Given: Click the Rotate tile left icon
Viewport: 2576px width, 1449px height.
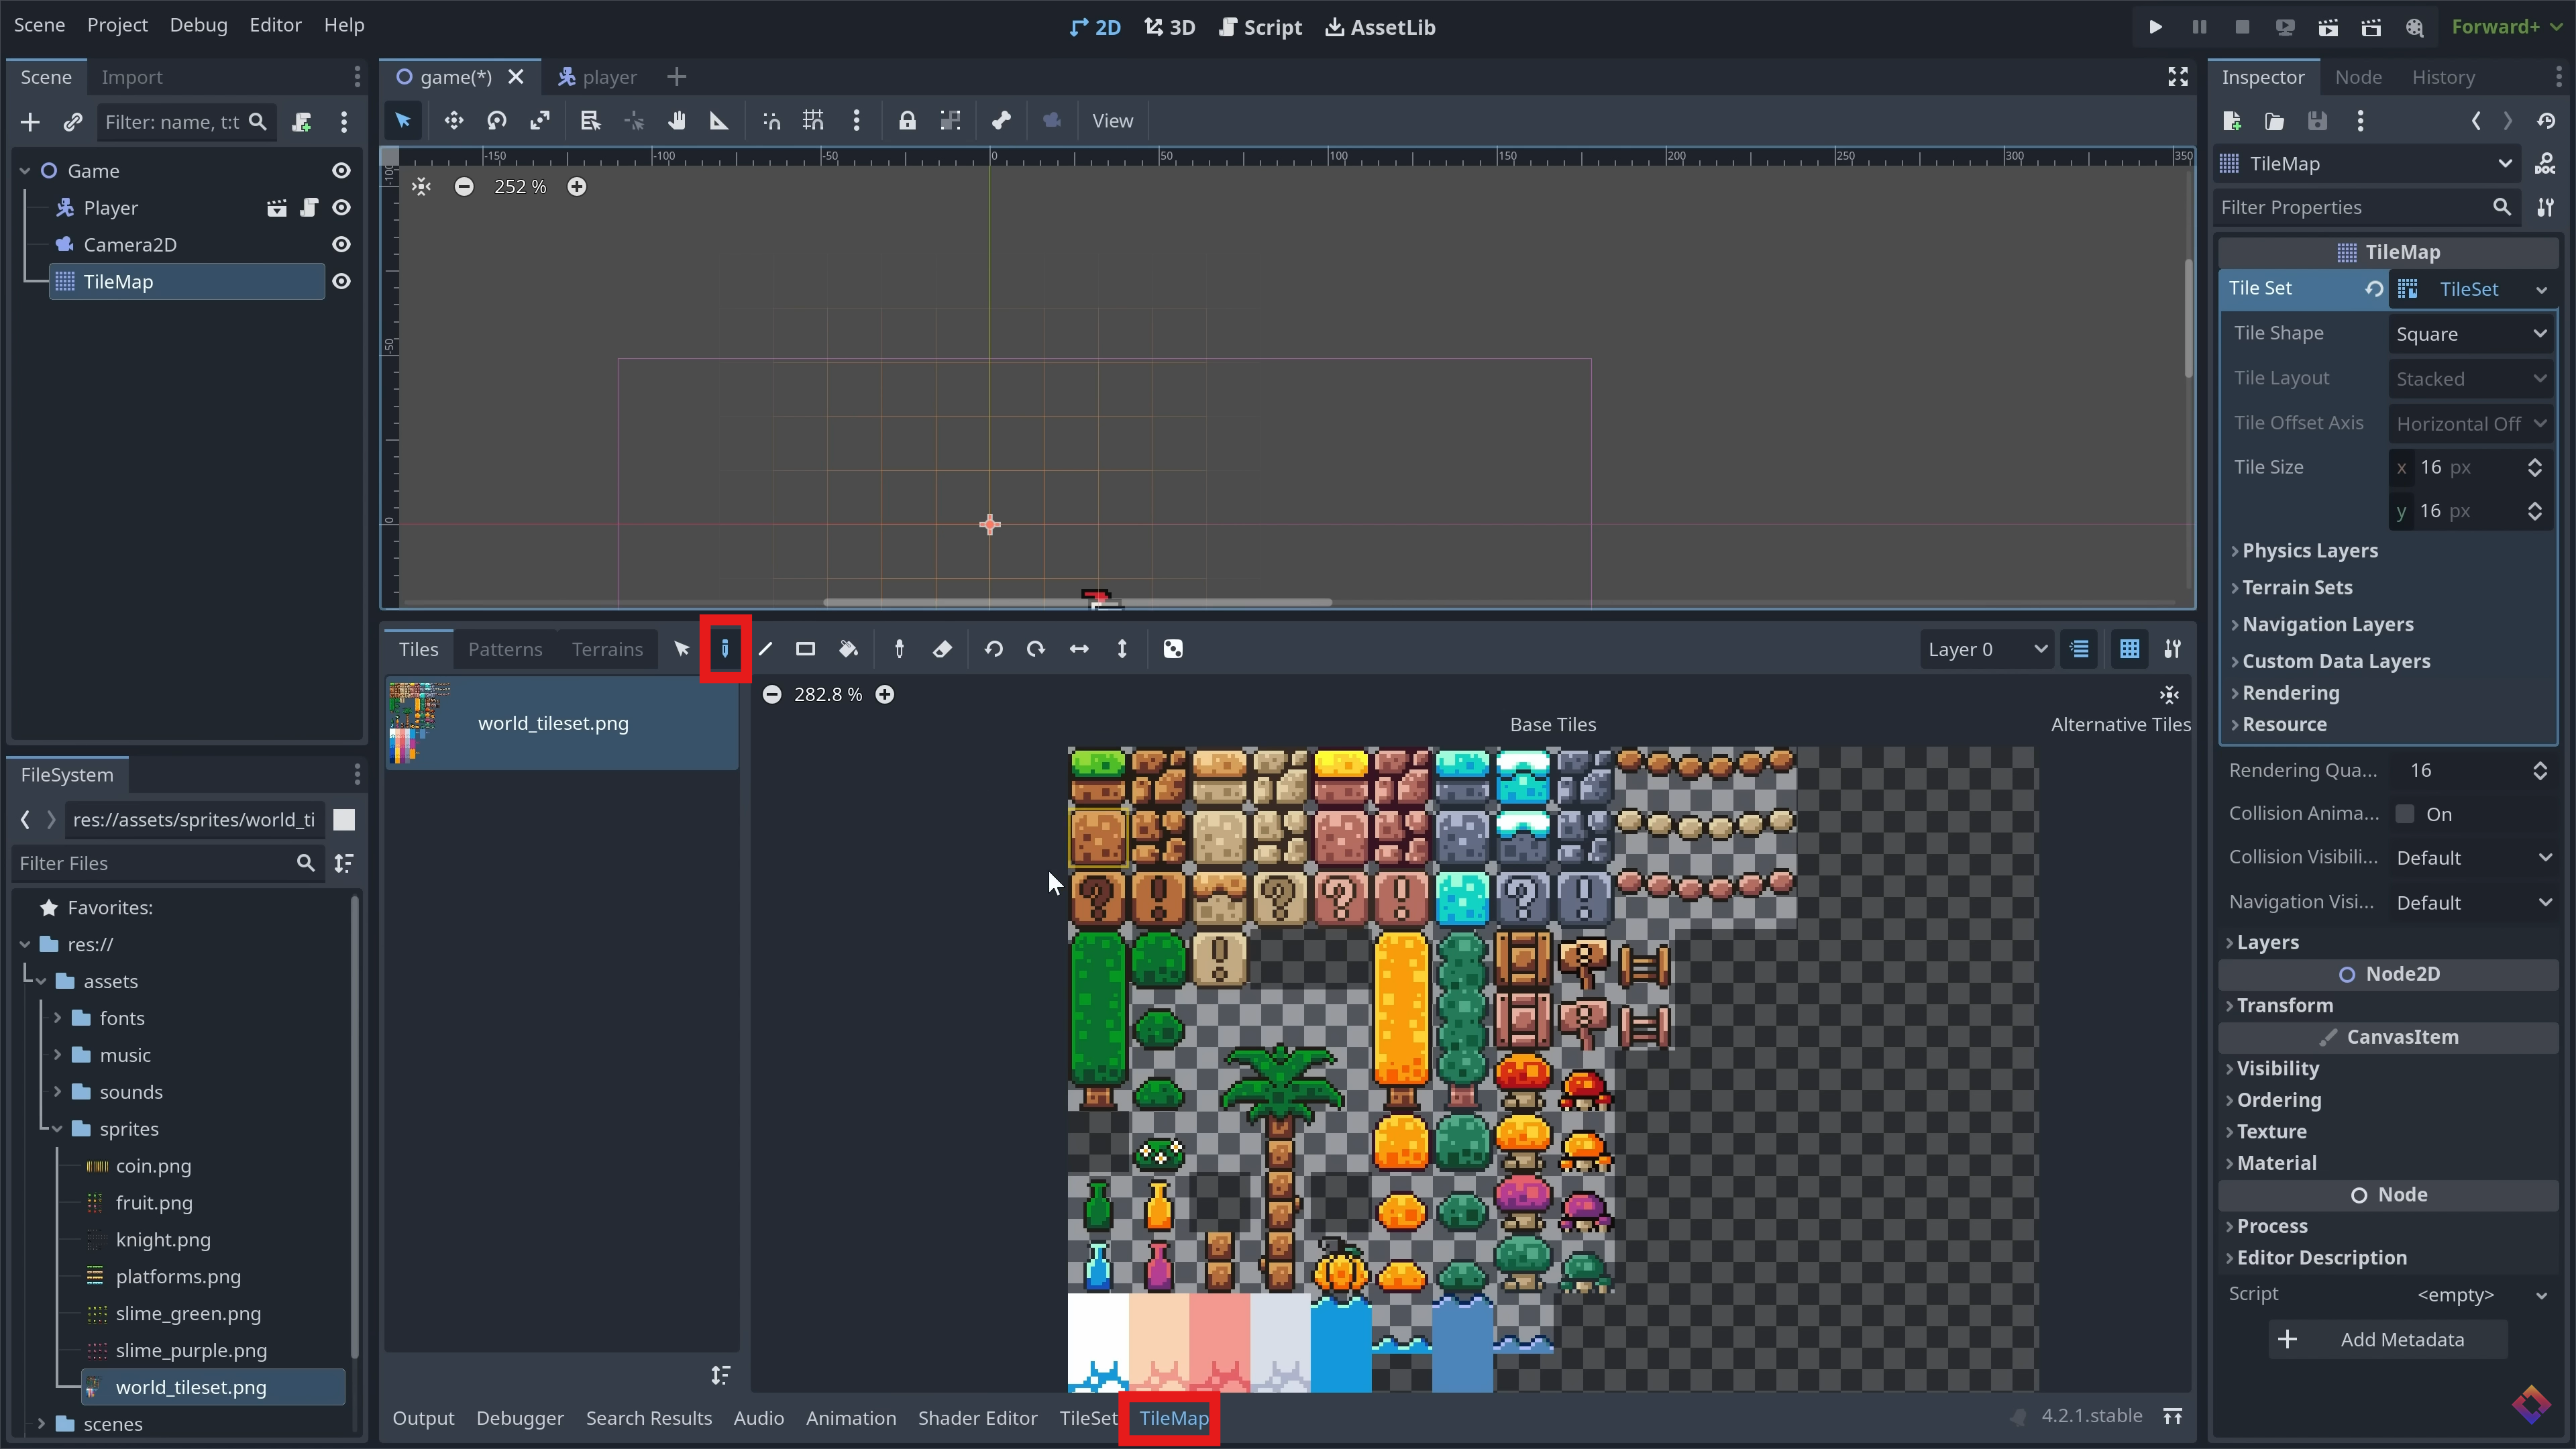Looking at the screenshot, I should click(x=993, y=649).
